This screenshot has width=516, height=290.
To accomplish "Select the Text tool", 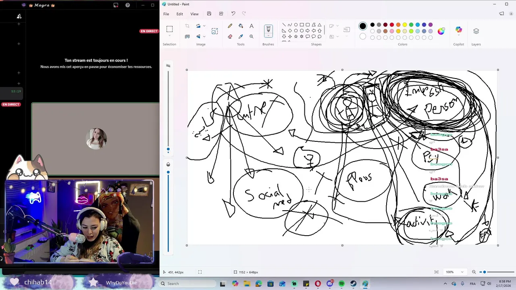I will pyautogui.click(x=252, y=26).
